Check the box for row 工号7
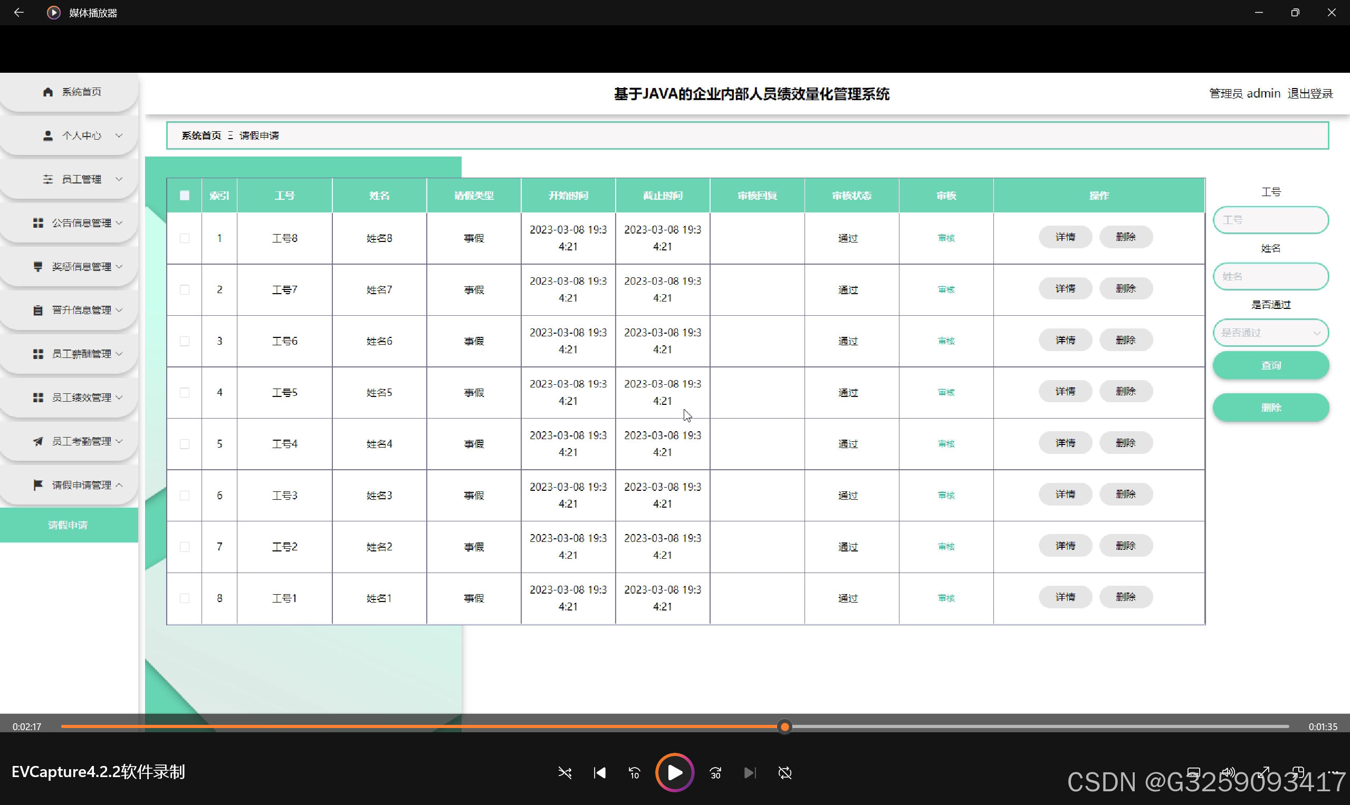Viewport: 1350px width, 805px height. click(185, 289)
